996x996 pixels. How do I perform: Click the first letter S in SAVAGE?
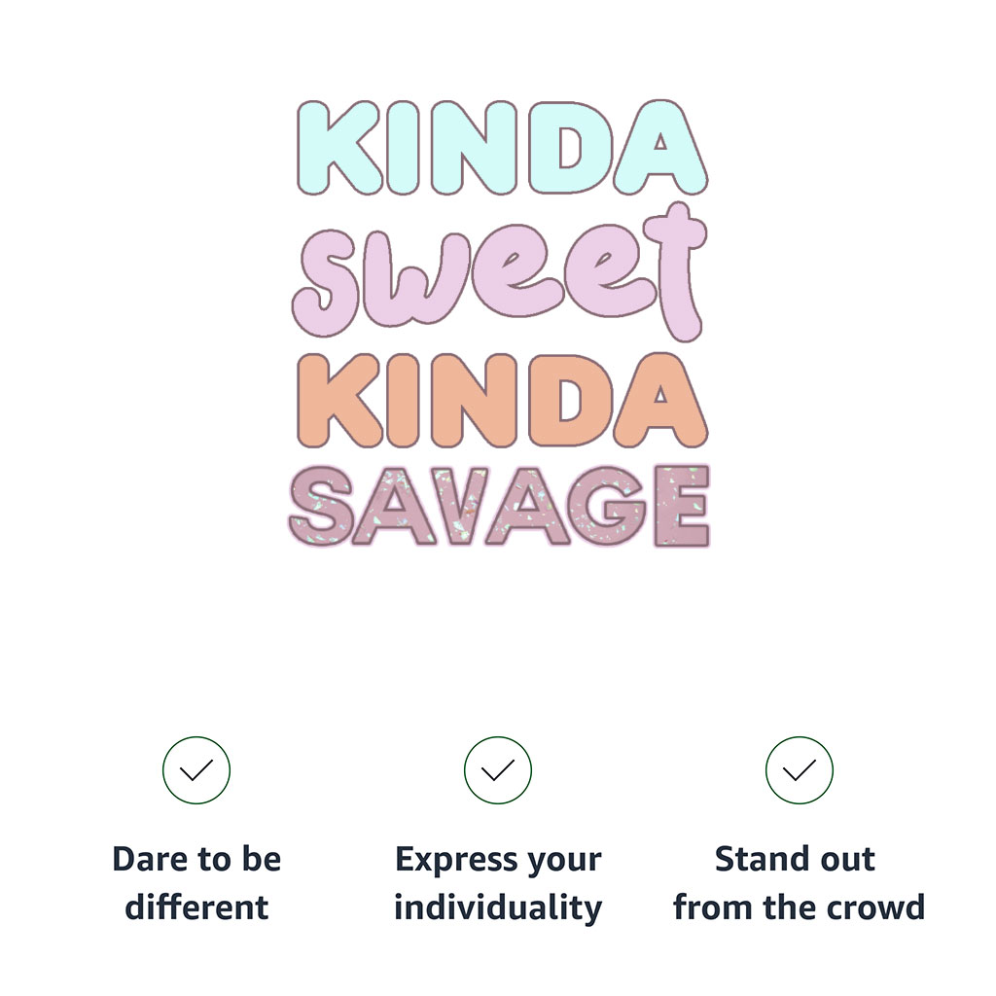pos(321,506)
